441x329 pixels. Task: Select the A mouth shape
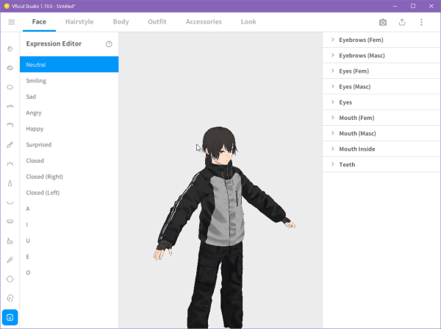[x=69, y=208]
